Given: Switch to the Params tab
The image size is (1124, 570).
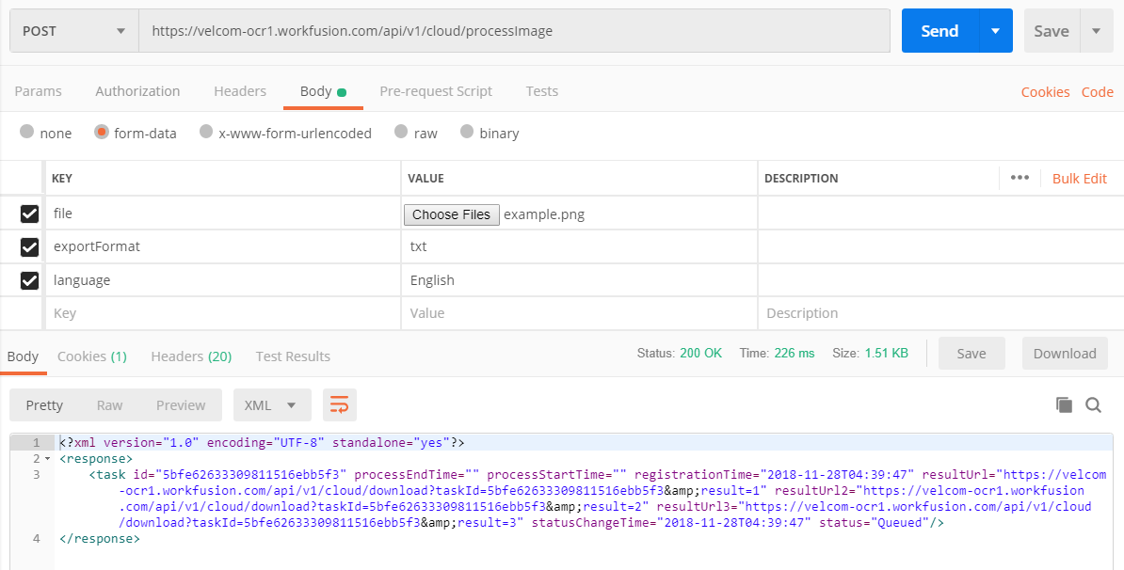Looking at the screenshot, I should [x=38, y=91].
